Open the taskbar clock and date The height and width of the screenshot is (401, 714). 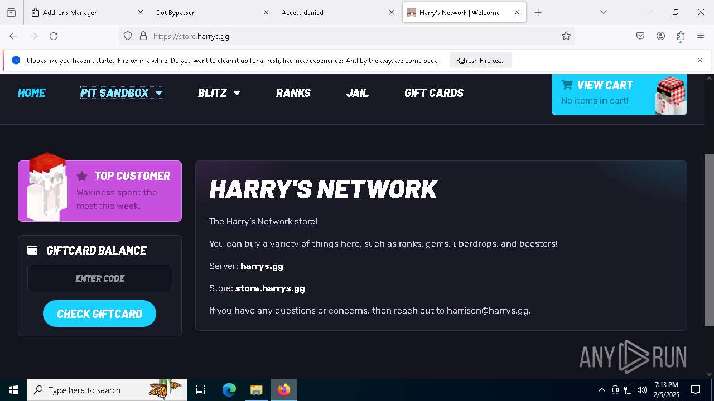coord(667,390)
